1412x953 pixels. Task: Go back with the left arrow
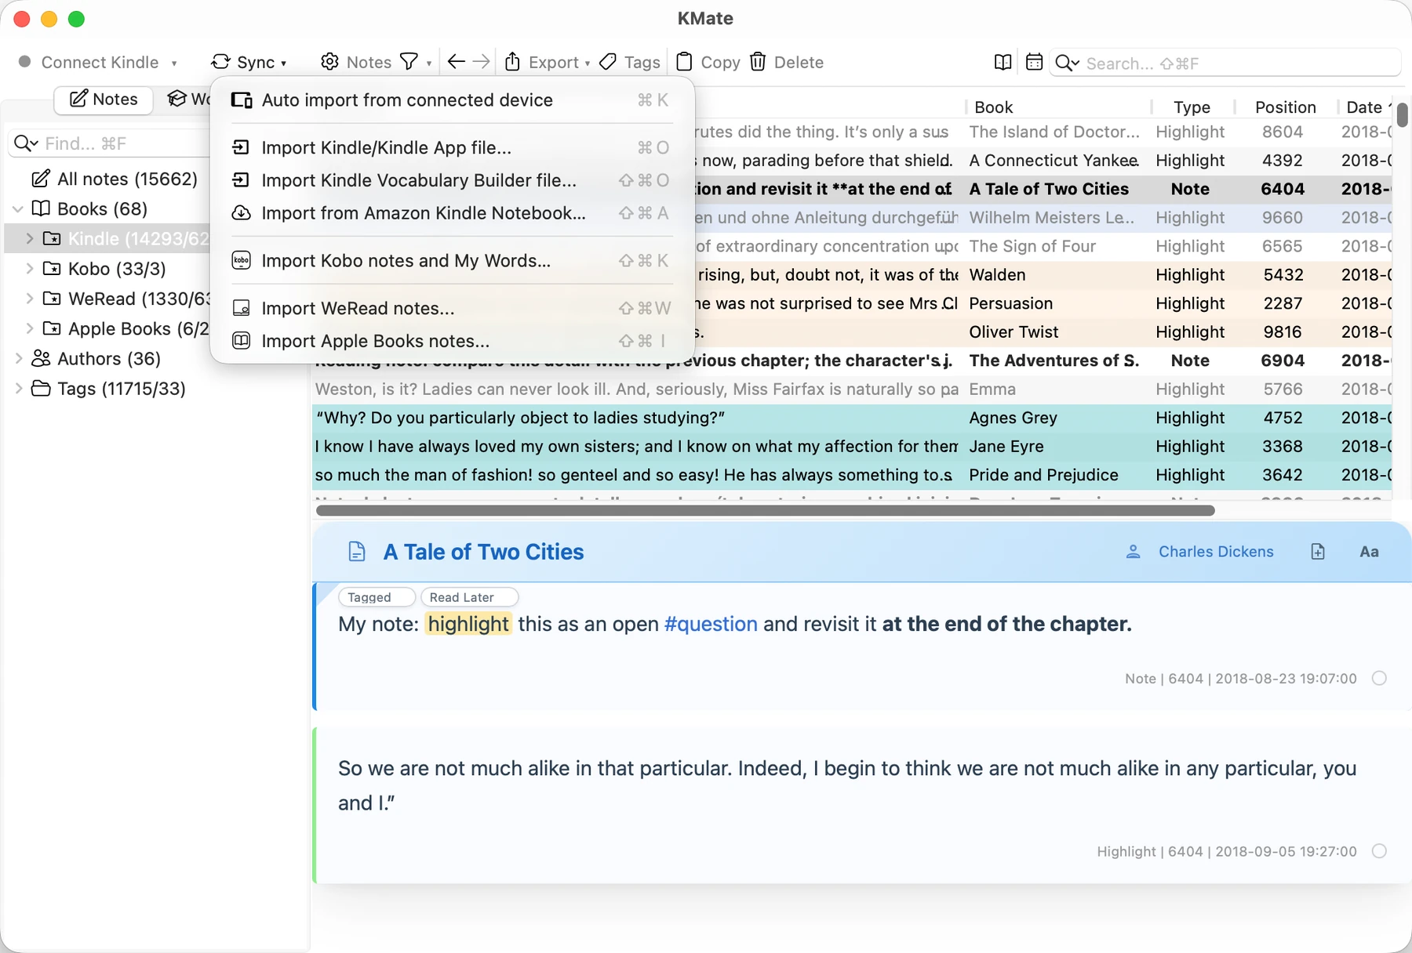click(x=456, y=62)
